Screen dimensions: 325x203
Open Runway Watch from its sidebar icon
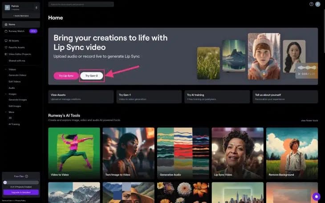coord(5,31)
